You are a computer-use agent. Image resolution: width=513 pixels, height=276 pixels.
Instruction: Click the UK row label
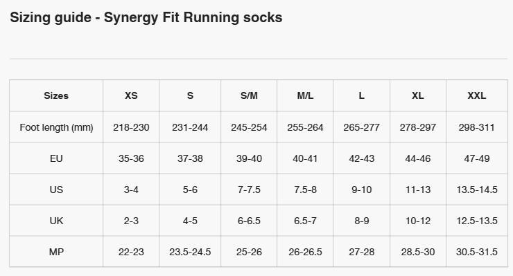[56, 221]
